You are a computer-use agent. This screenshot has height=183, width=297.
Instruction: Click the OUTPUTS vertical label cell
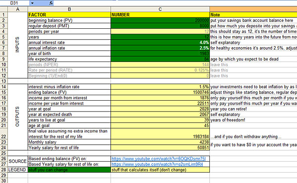pyautogui.click(x=18, y=117)
